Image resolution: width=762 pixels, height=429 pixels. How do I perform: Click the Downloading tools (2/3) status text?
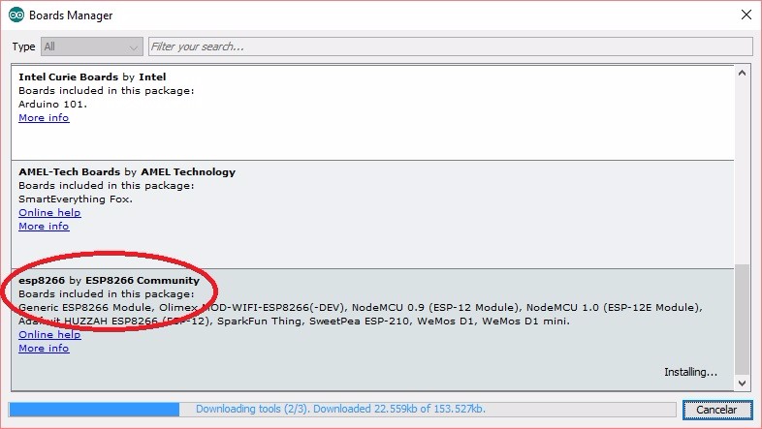(340, 409)
